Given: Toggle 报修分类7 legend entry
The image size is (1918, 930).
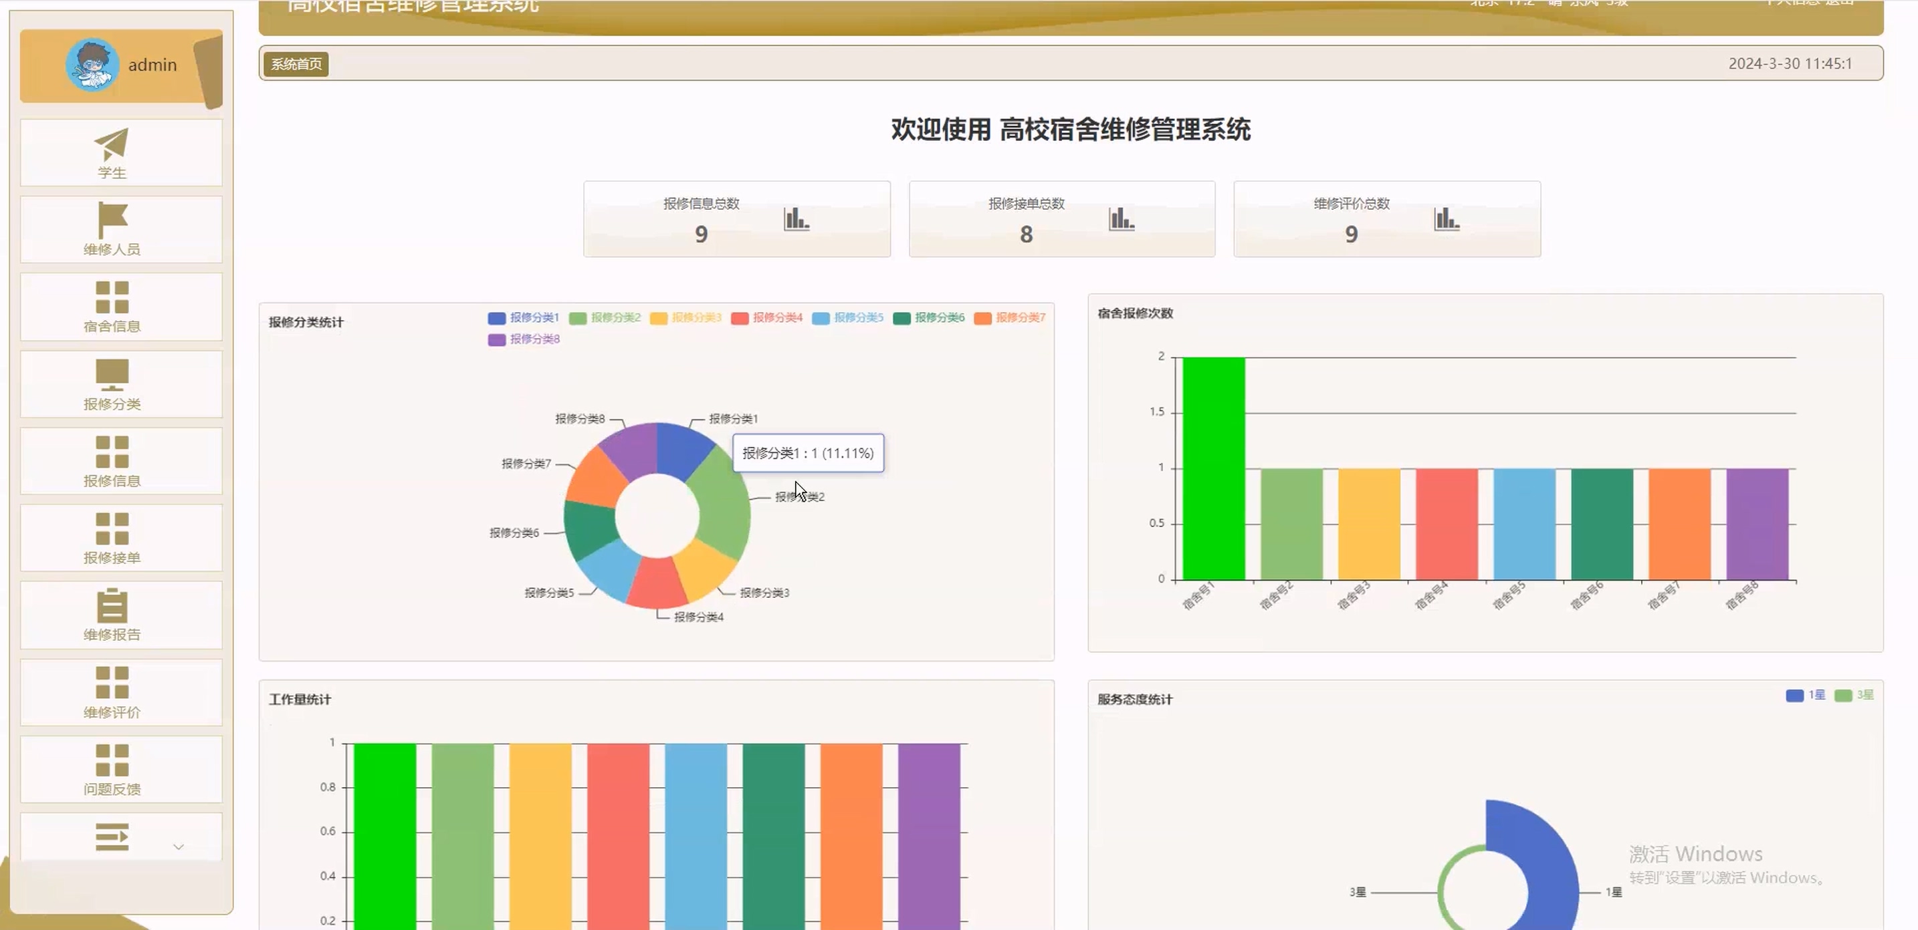Looking at the screenshot, I should [1010, 318].
